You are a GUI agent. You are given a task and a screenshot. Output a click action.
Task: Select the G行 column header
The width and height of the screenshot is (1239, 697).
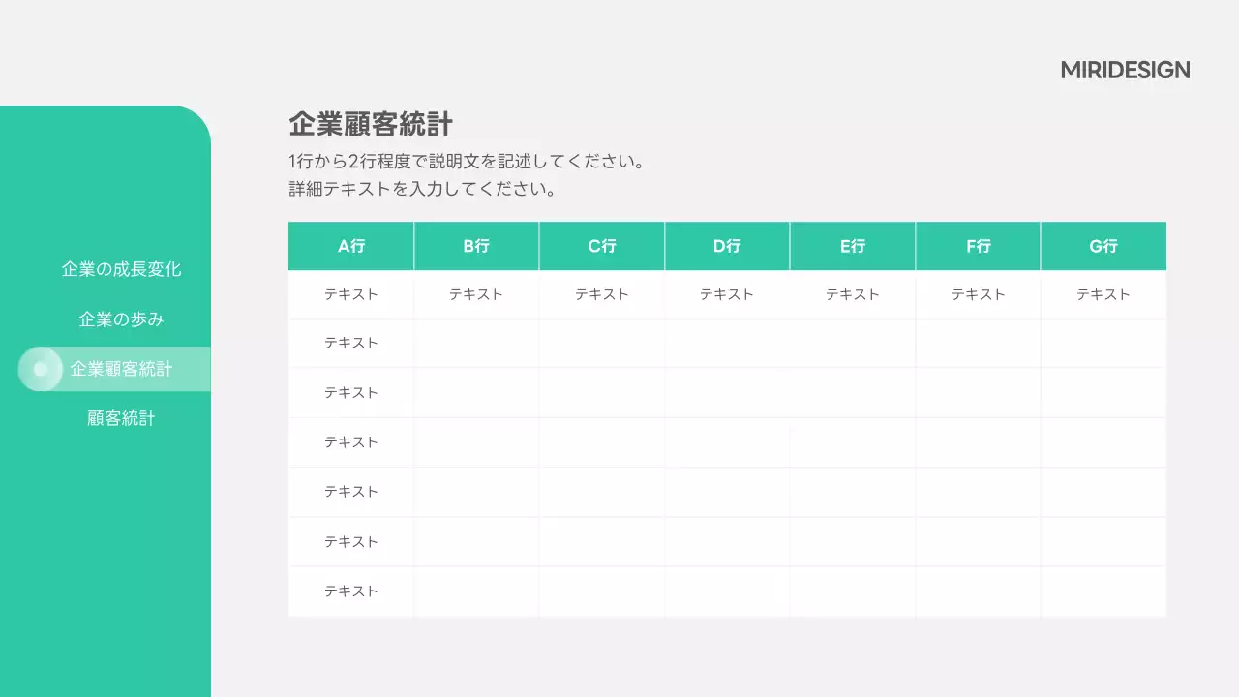click(1103, 246)
